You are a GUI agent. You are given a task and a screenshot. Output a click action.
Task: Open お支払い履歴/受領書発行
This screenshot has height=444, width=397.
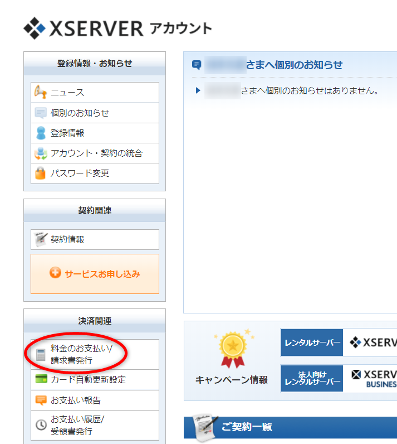pos(95,425)
